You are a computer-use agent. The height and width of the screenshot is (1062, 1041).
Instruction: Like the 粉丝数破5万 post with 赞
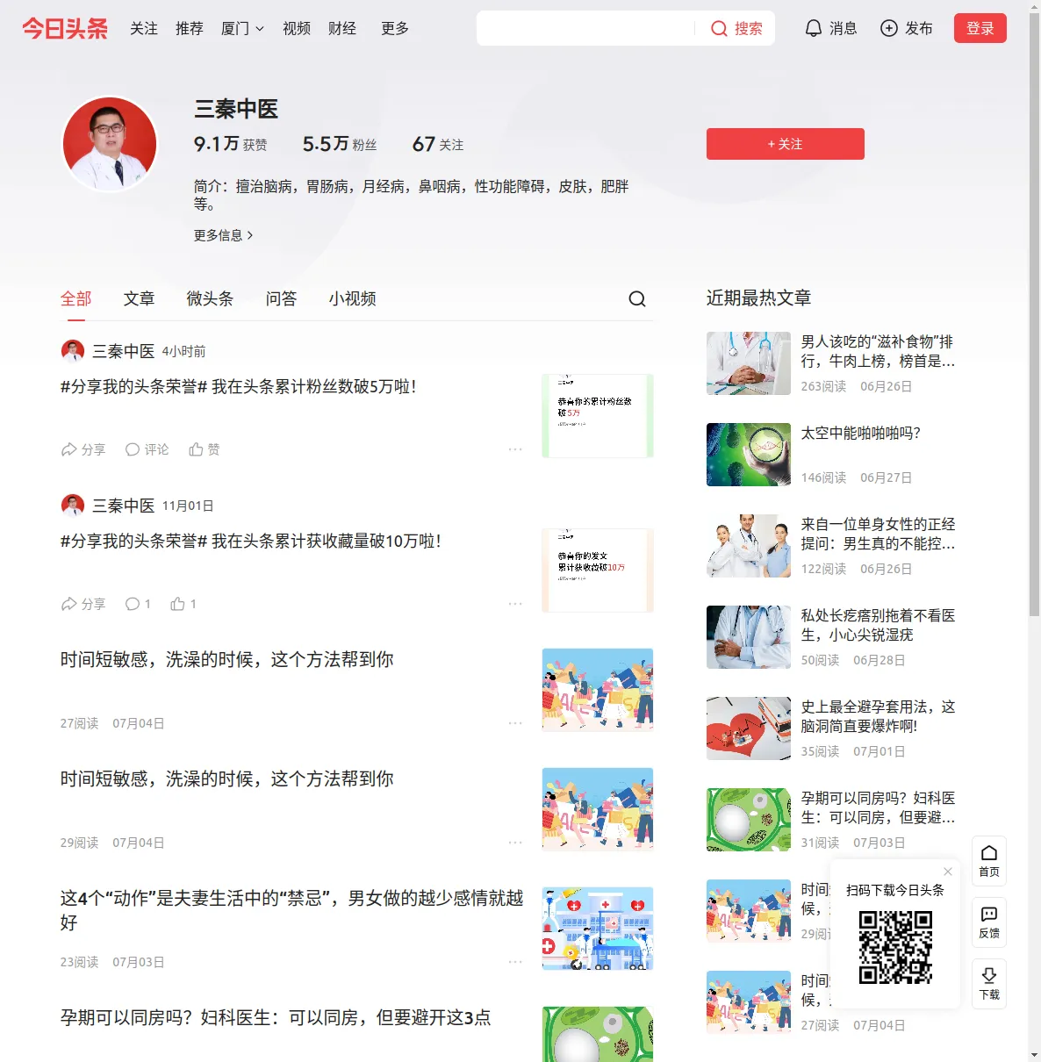(x=204, y=449)
